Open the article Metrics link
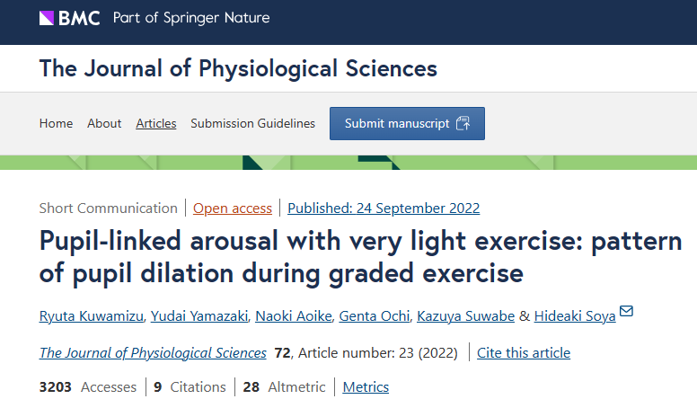This screenshot has width=697, height=408. (x=366, y=387)
